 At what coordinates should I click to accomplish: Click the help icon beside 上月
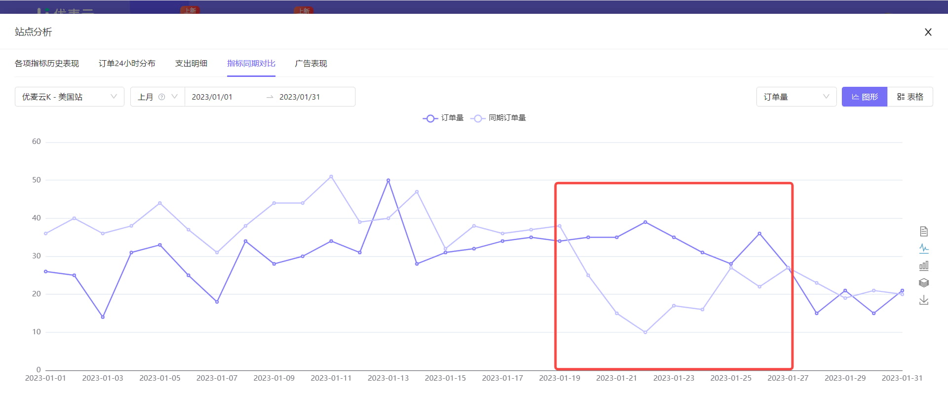point(161,97)
